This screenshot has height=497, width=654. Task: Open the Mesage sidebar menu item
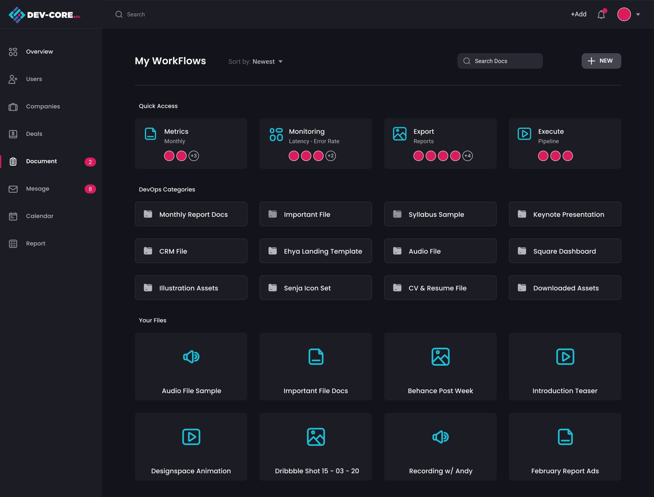pyautogui.click(x=38, y=189)
